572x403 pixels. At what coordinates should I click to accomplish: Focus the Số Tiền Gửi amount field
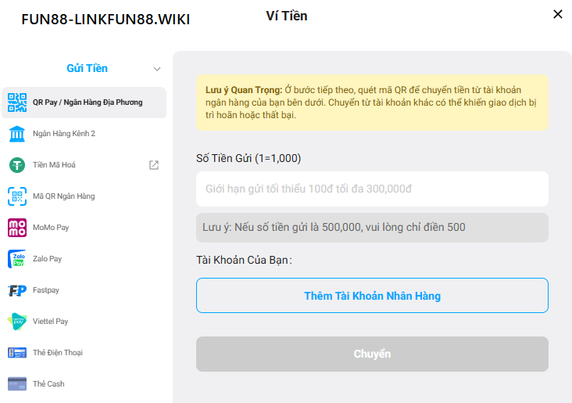pyautogui.click(x=372, y=189)
